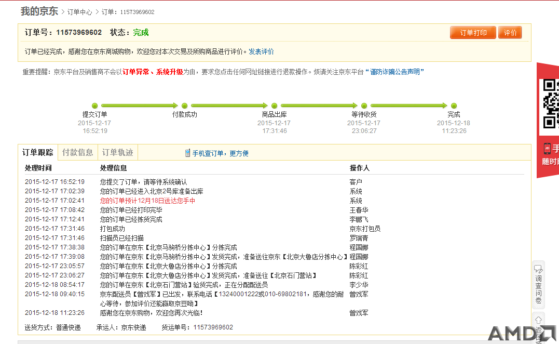Click the 处理信息 column header

tap(113, 168)
